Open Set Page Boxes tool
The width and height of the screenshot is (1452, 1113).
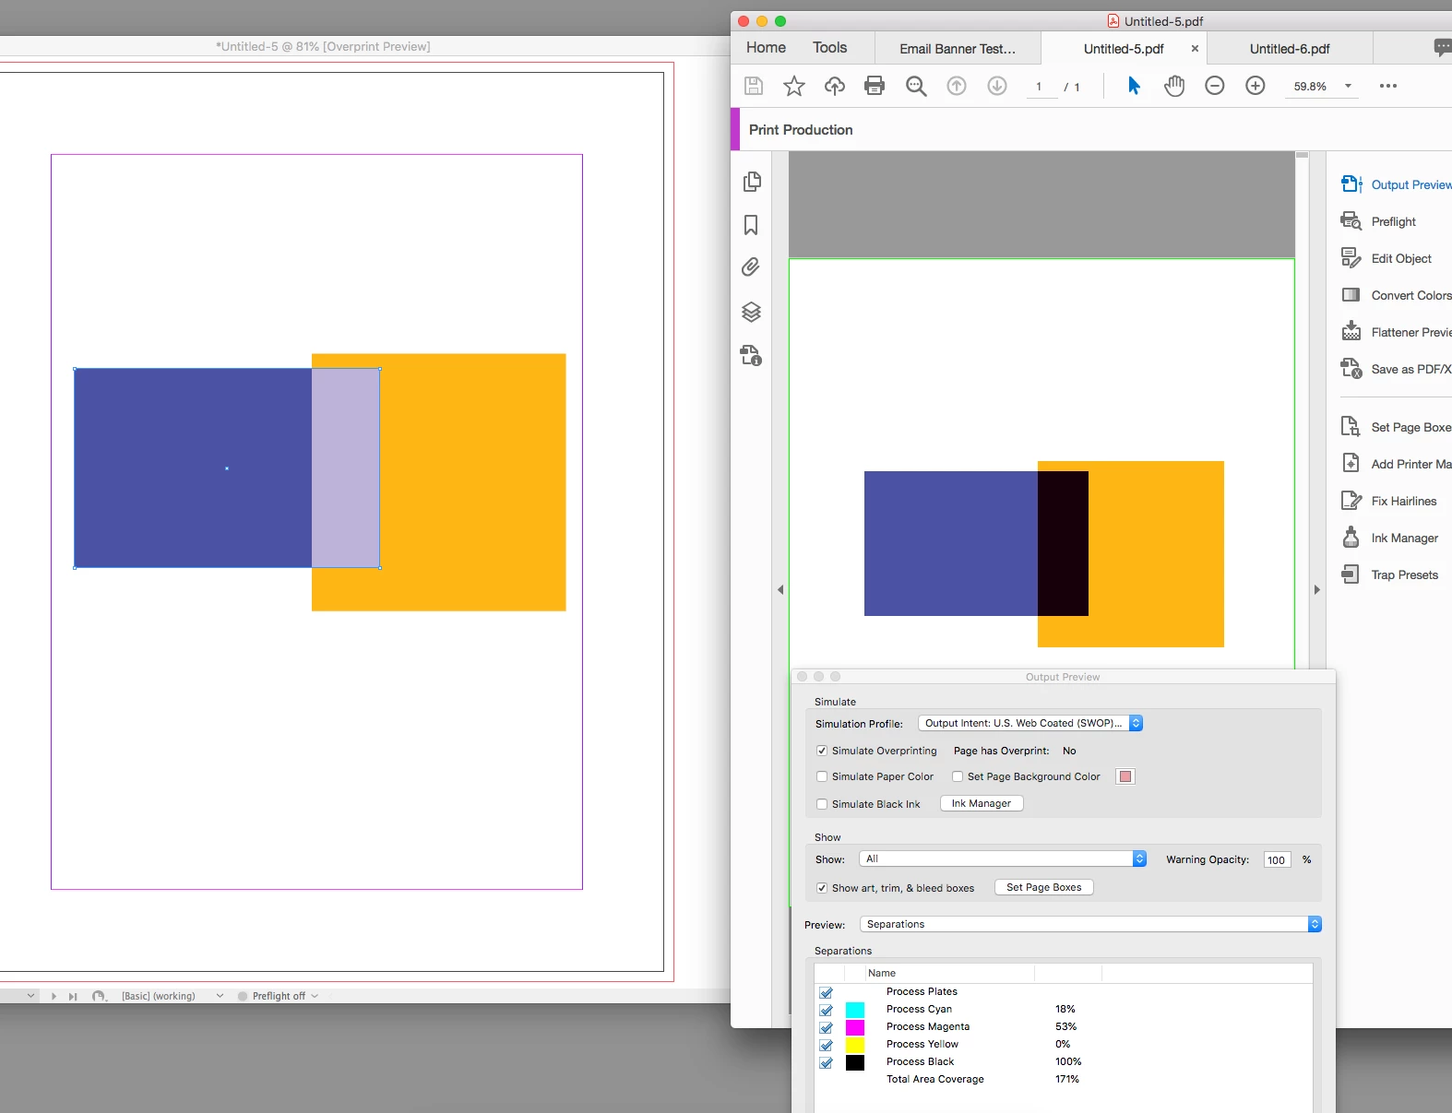pyautogui.click(x=1396, y=427)
